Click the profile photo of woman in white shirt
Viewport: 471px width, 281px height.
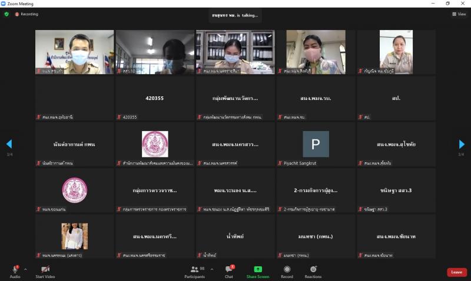[x=75, y=236]
